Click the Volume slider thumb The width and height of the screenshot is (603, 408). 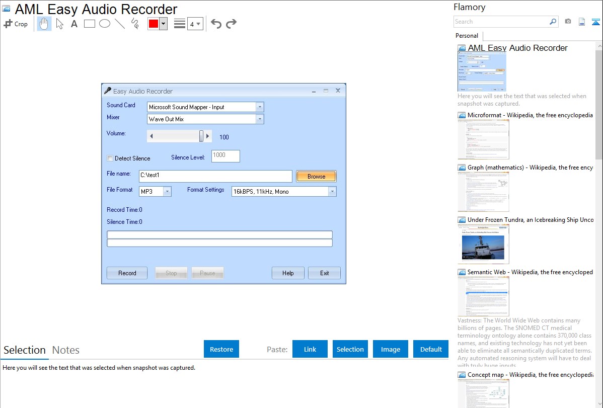tap(201, 136)
